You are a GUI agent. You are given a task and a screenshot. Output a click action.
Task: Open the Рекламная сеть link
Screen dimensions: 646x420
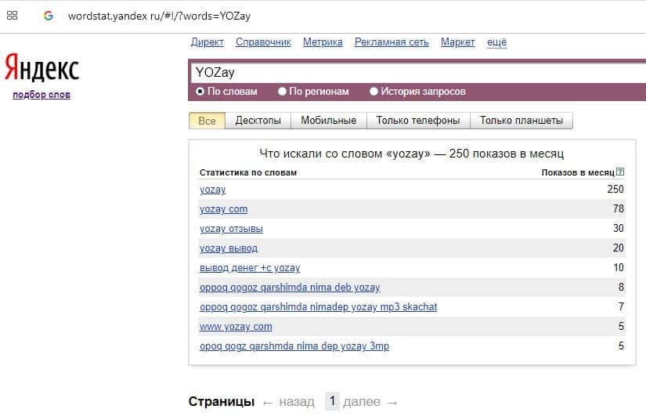[x=392, y=42]
